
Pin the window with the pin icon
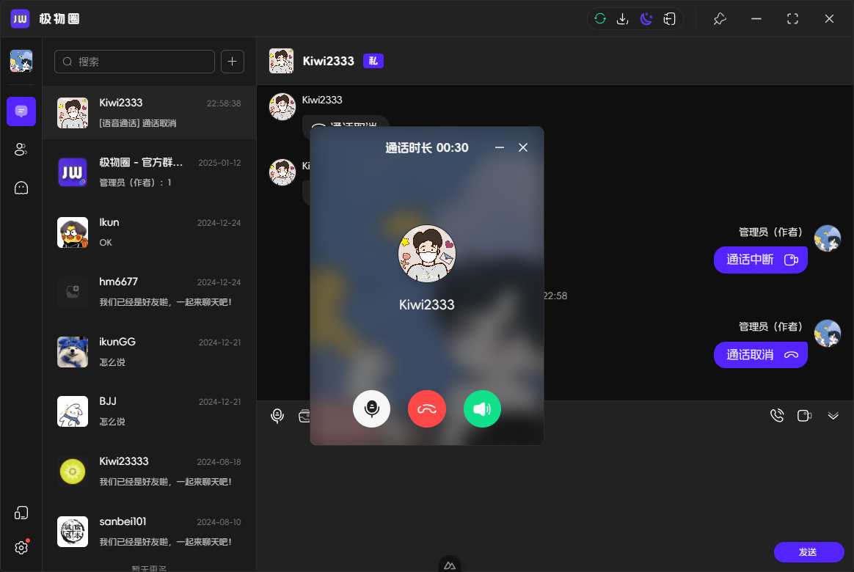(720, 19)
